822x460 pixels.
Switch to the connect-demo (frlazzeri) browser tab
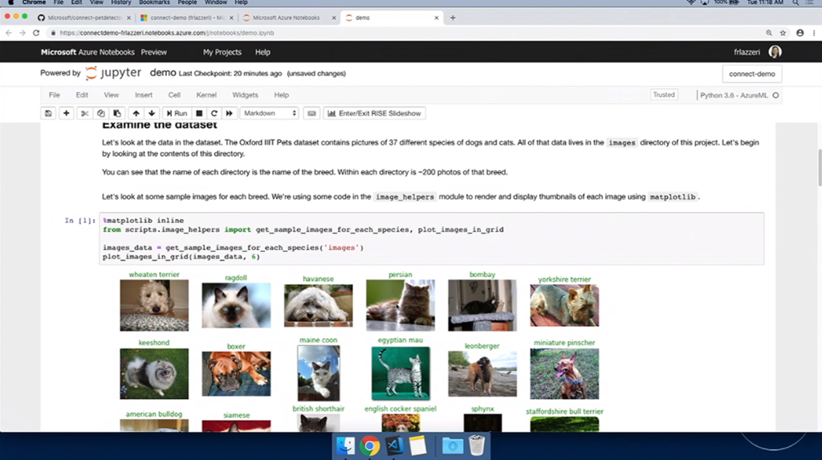click(x=186, y=18)
